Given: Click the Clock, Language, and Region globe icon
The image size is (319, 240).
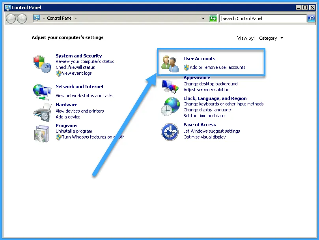Looking at the screenshot, I should click(170, 107).
